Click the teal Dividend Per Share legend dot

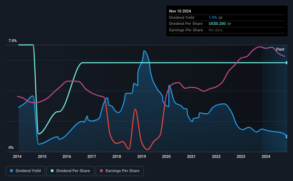(52, 171)
